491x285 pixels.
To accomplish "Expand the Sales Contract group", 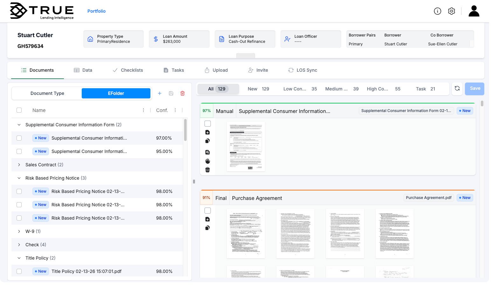I will [19, 165].
